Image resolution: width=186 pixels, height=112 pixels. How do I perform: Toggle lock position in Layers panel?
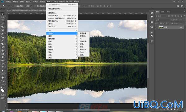click(166, 24)
